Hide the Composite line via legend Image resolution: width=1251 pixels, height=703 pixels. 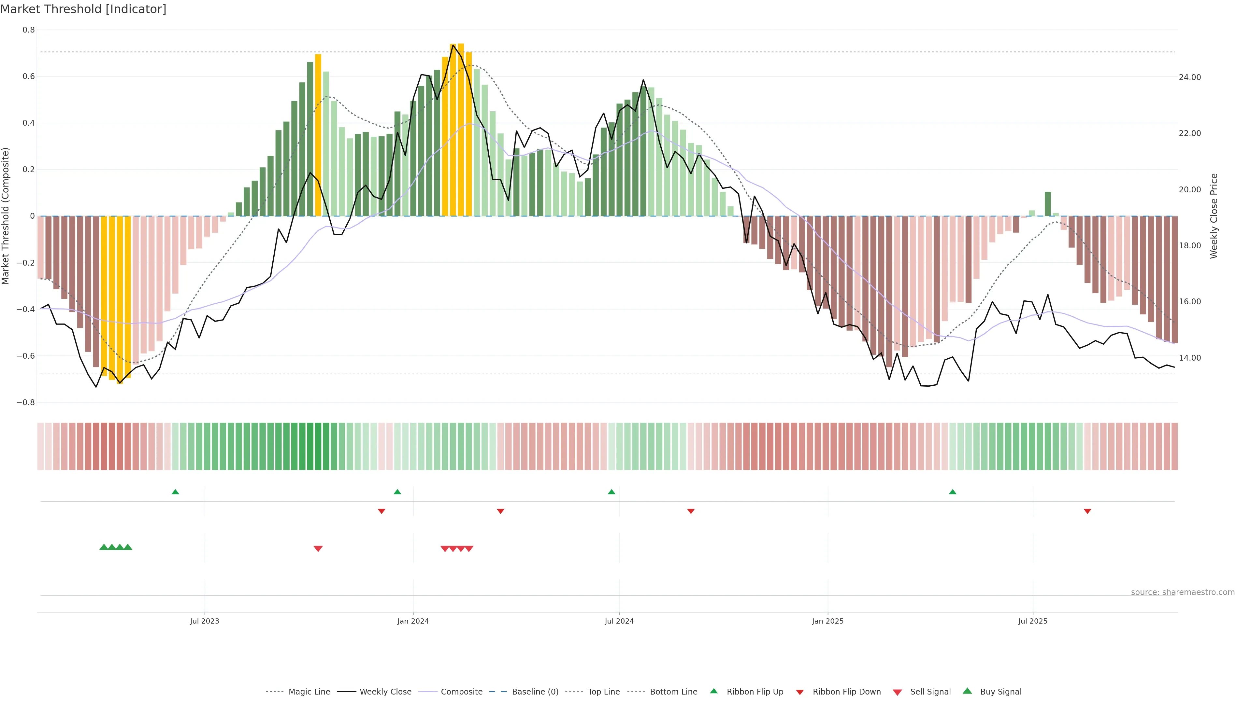coord(461,692)
